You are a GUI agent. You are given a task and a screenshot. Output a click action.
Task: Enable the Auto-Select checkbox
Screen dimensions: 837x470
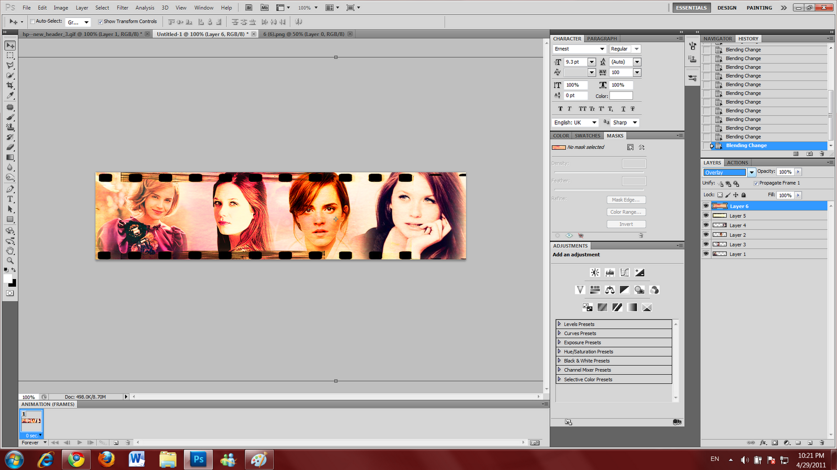click(32, 21)
